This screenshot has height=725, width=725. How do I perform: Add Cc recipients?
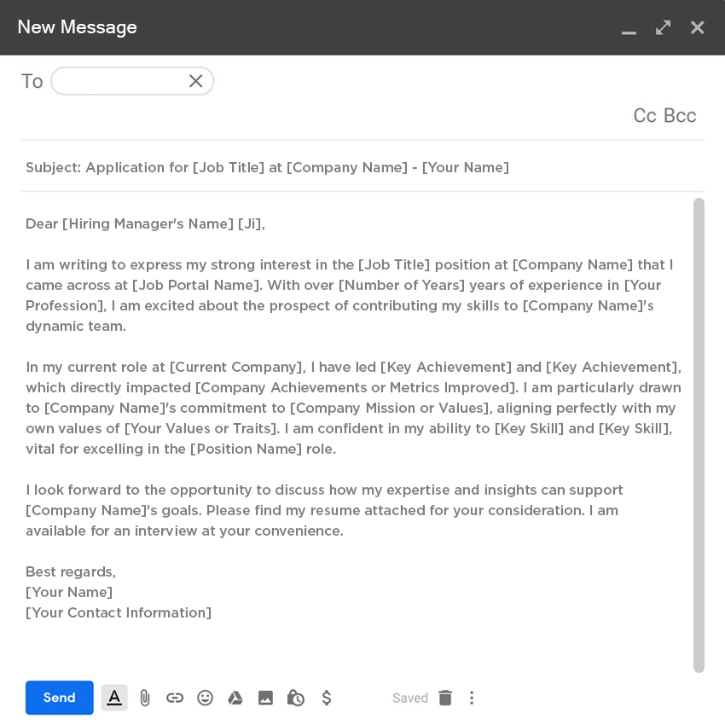click(x=645, y=116)
